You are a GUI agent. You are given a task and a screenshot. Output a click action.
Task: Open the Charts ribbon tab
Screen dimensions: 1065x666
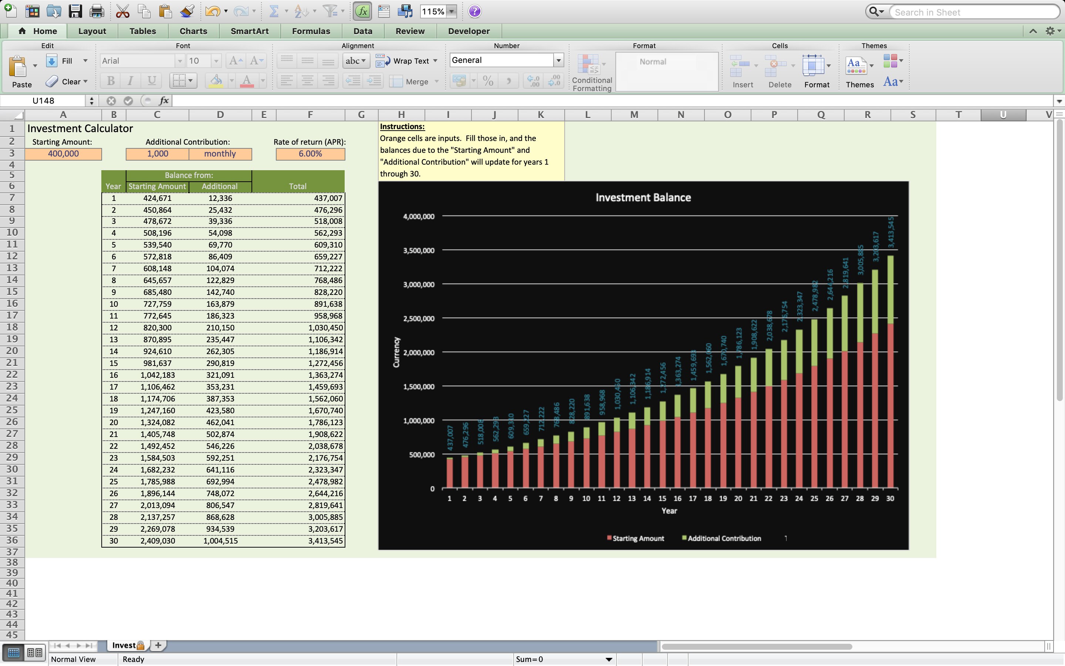(193, 31)
